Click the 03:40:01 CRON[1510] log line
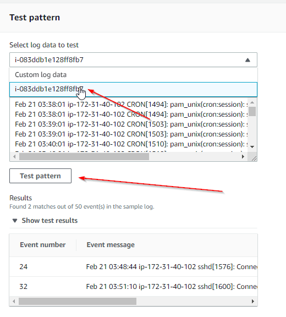Viewport: 286px width, 317px height. pyautogui.click(x=131, y=144)
